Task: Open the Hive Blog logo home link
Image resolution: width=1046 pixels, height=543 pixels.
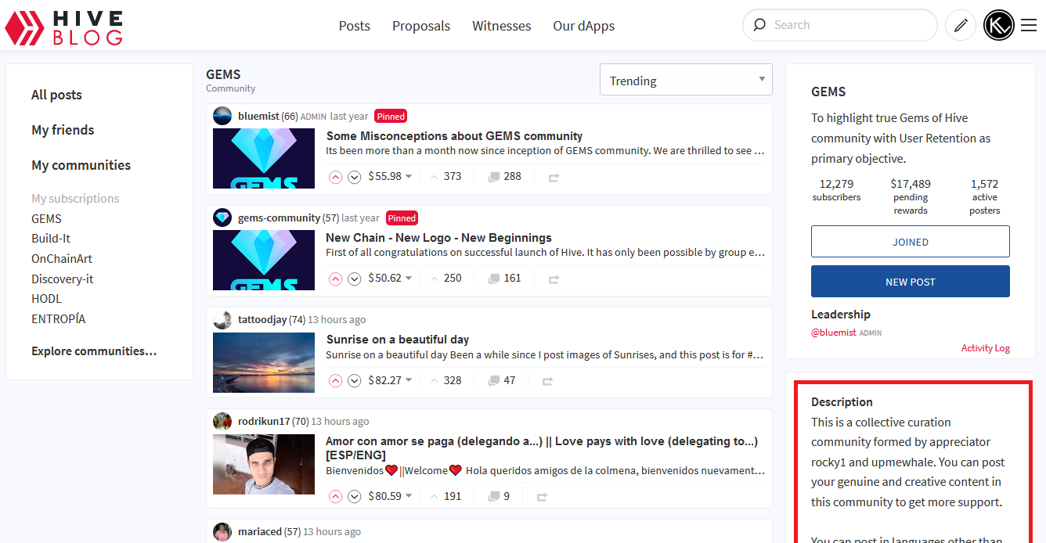Action: (63, 27)
